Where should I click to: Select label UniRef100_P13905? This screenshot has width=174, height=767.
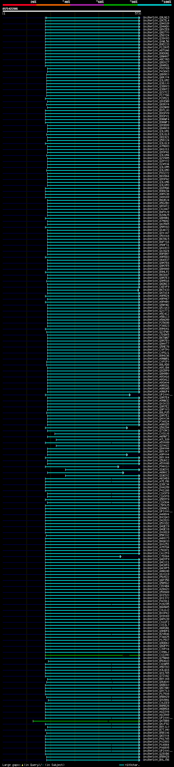click(x=156, y=47)
